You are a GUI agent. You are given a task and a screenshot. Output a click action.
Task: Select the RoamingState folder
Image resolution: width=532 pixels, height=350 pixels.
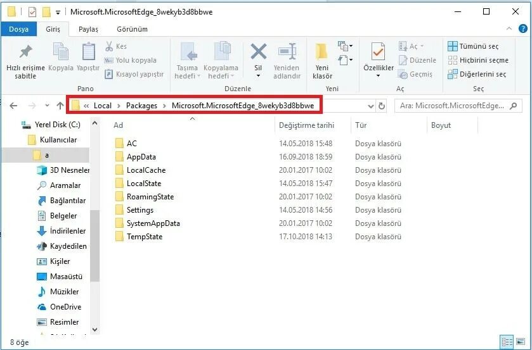(x=144, y=196)
